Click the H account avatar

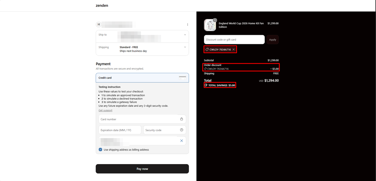pyautogui.click(x=99, y=24)
